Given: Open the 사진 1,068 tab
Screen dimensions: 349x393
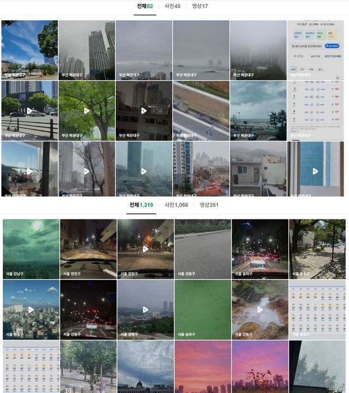Looking at the screenshot, I should 176,205.
